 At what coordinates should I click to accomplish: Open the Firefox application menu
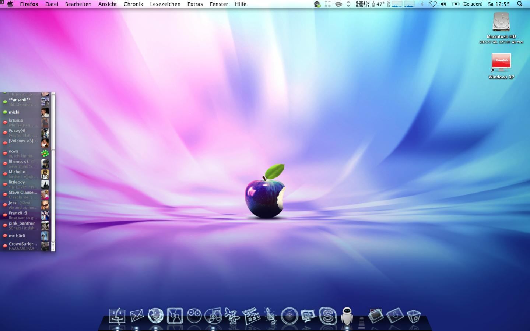(x=29, y=4)
